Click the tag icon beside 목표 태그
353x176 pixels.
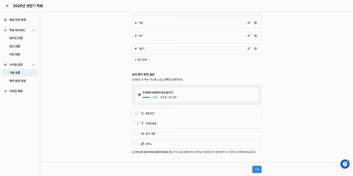coord(142,114)
